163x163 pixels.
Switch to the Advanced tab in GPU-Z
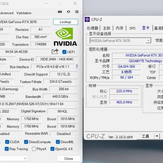click(7, 13)
